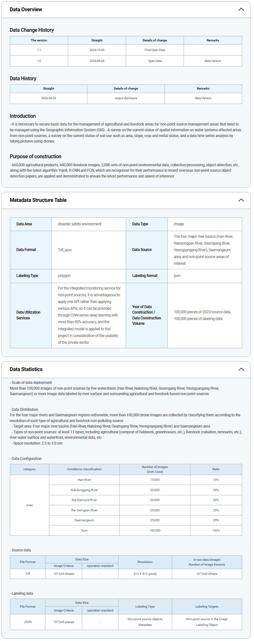Click the Sum row 100,000 total

click(155, 530)
